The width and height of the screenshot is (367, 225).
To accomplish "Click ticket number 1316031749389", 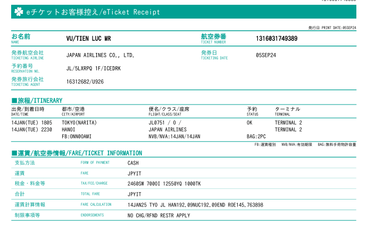I will [x=277, y=38].
